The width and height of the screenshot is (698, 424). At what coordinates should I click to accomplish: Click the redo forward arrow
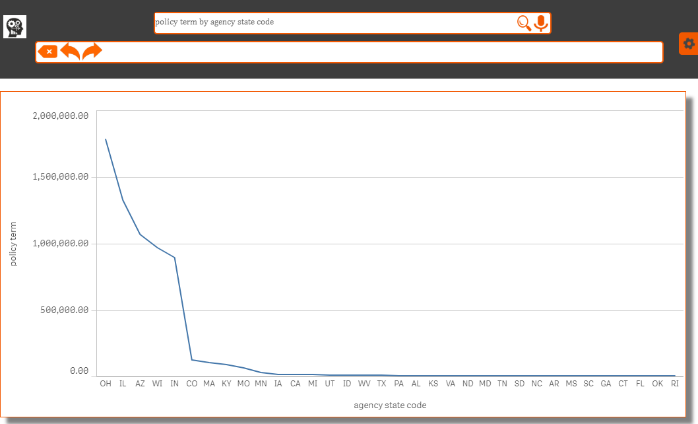pyautogui.click(x=92, y=52)
